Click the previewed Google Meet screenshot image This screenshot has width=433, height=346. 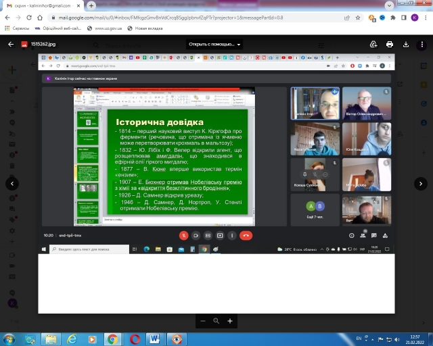click(216, 184)
